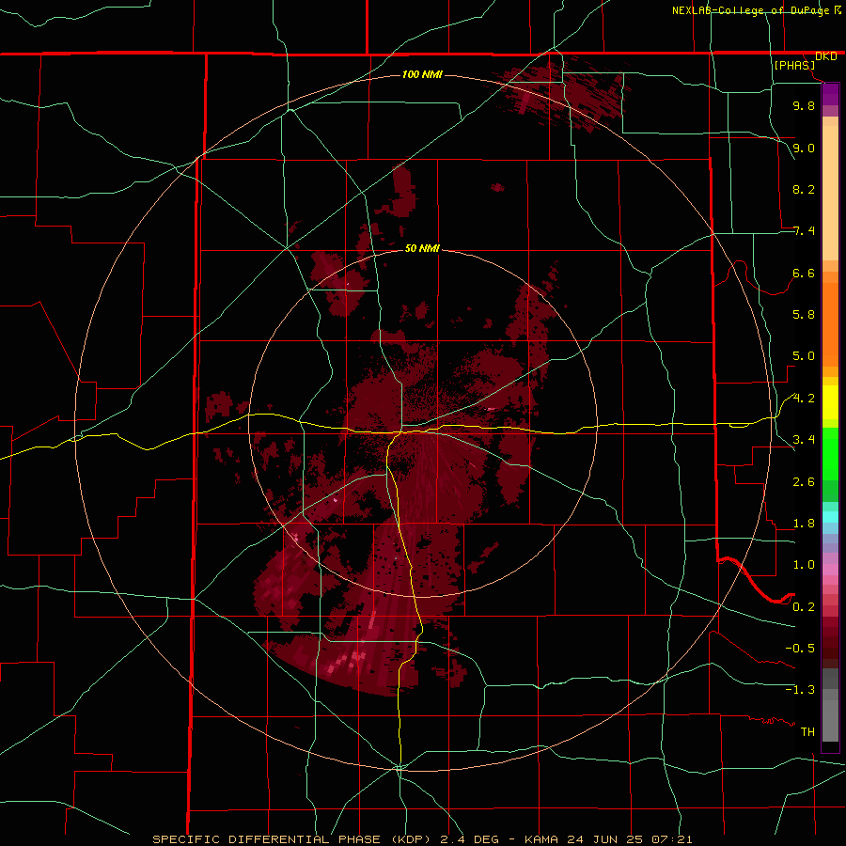This screenshot has height=846, width=846.
Task: Click the 8.2 value on color scale
Action: [804, 189]
